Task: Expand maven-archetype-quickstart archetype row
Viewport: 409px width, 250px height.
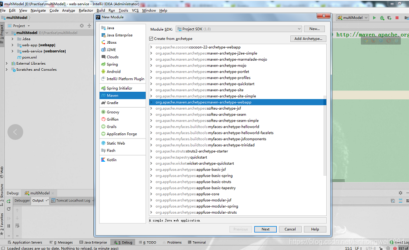Action: tap(151, 84)
